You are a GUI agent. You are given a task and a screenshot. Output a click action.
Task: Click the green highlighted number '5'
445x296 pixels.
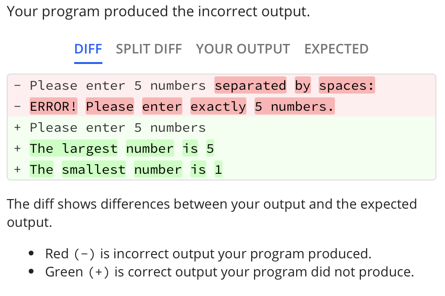pyautogui.click(x=211, y=148)
